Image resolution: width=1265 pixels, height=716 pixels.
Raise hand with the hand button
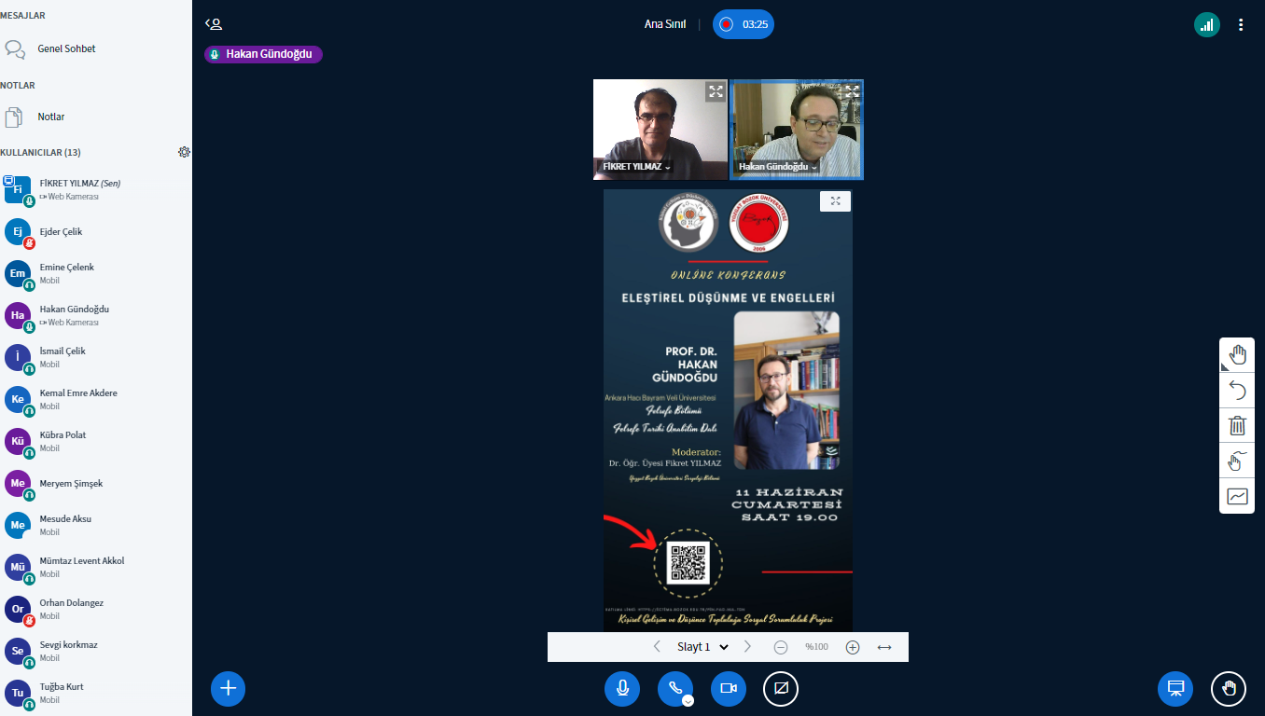click(x=1229, y=689)
